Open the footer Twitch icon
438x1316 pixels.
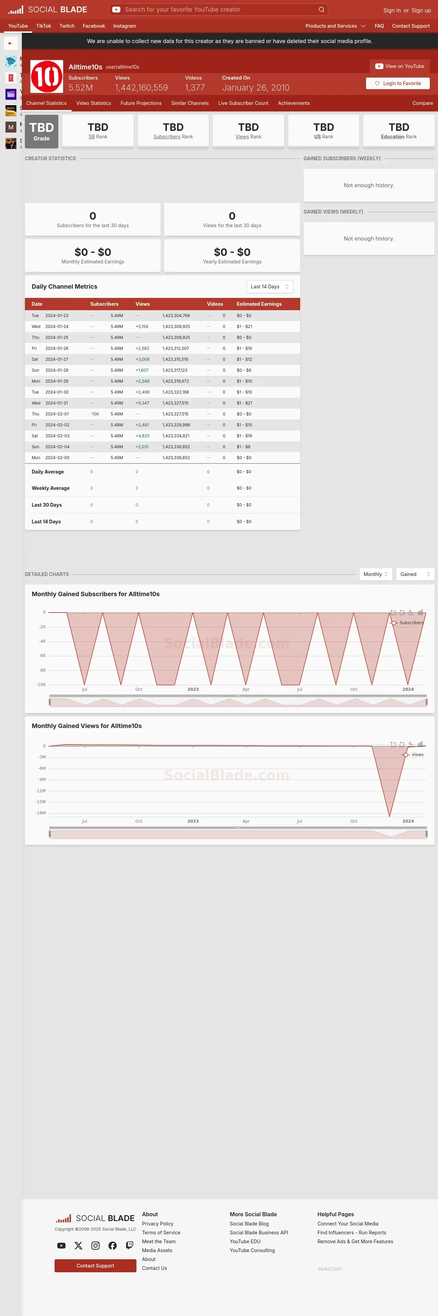130,1246
